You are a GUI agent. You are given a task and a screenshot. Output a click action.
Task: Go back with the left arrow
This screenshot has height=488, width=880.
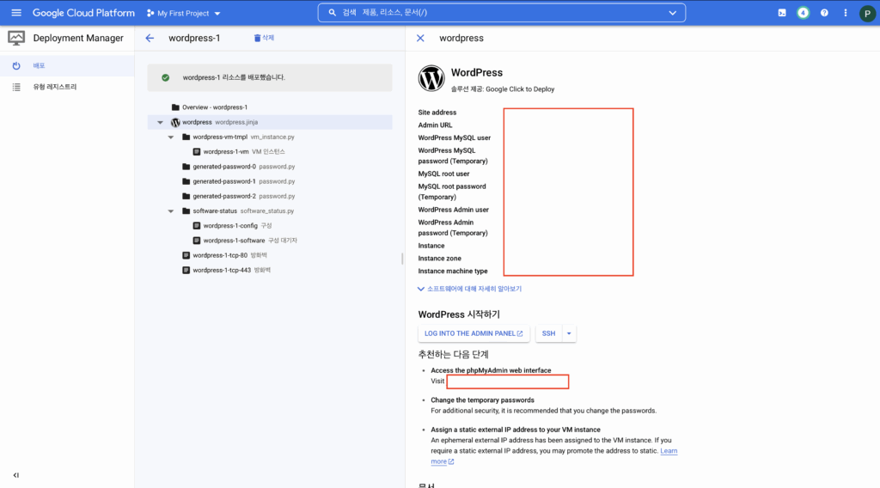click(x=150, y=38)
